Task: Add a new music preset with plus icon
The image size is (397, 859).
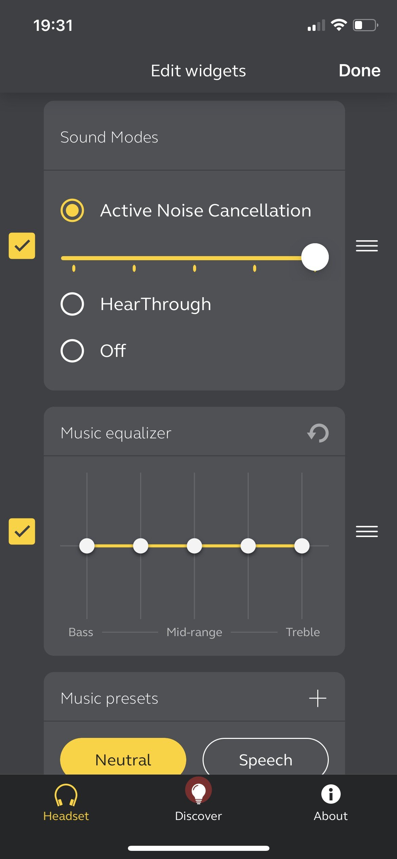Action: [318, 698]
